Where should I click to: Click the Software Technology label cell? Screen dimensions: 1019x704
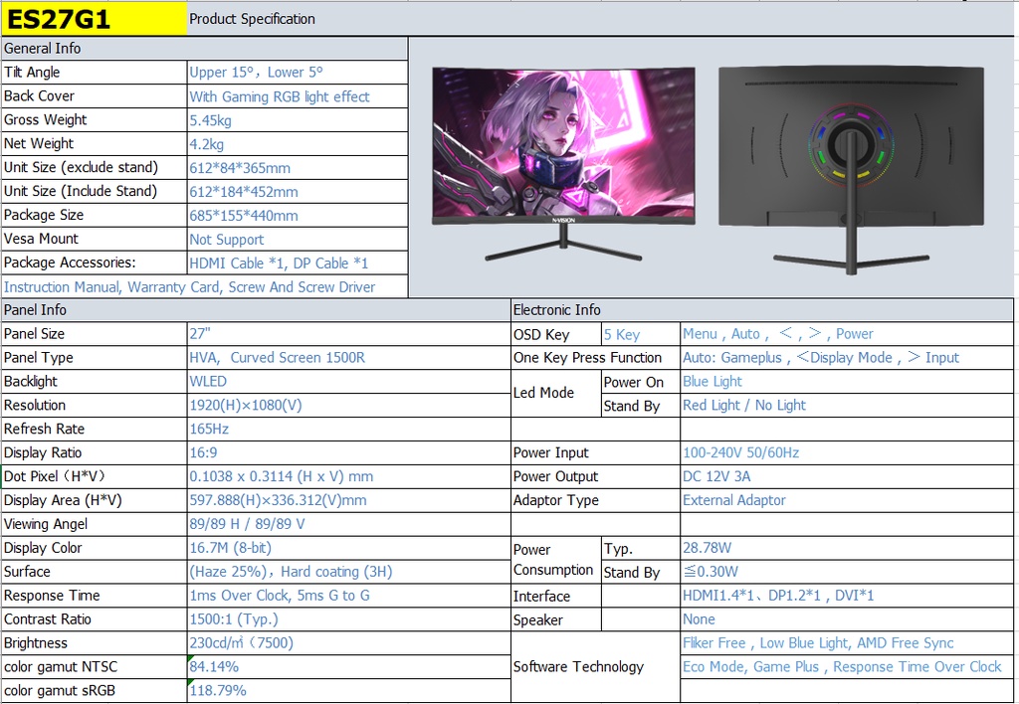(595, 667)
